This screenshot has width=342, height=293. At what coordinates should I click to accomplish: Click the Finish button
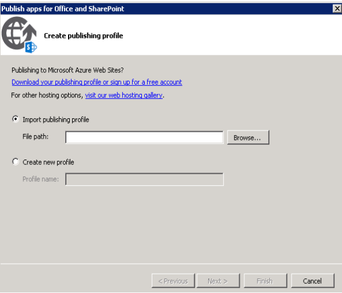click(265, 281)
